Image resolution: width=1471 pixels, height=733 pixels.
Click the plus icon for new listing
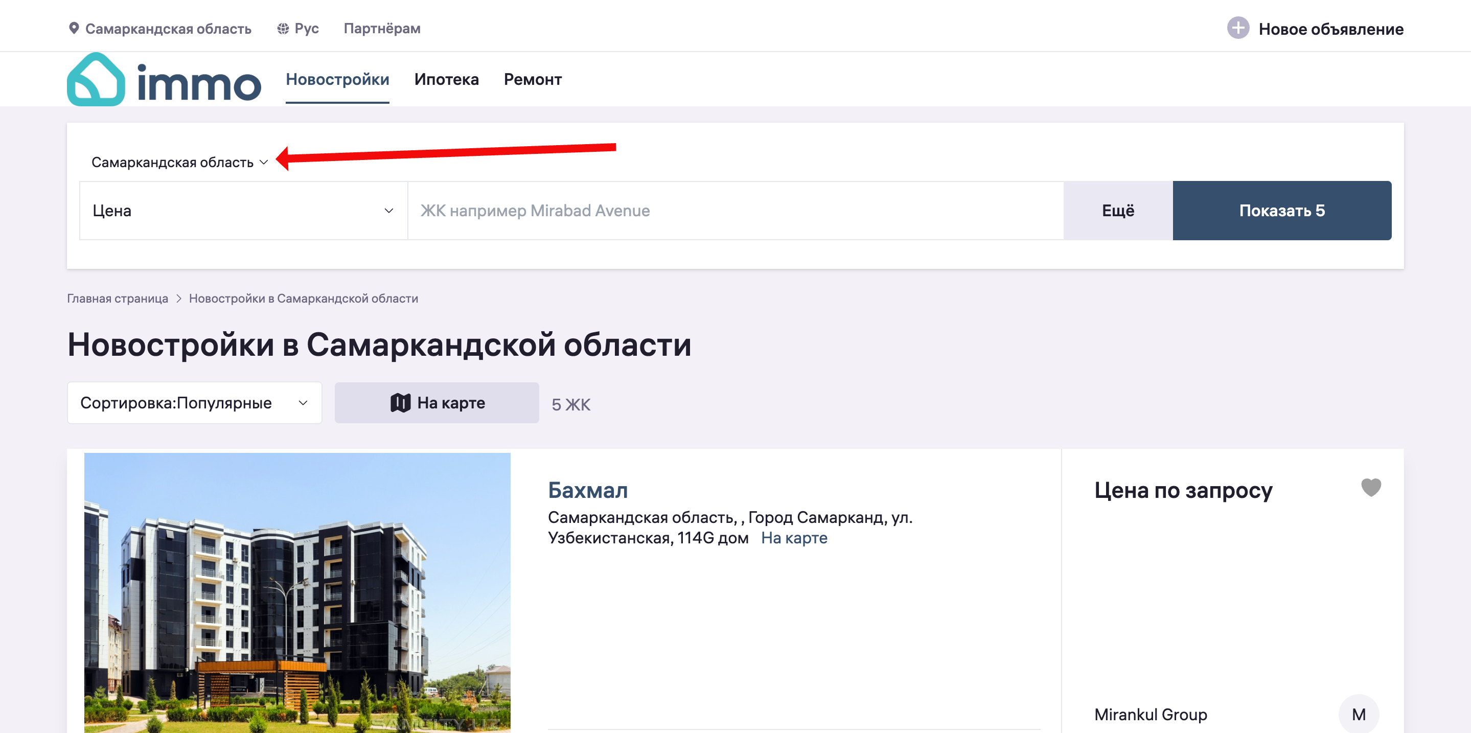coord(1237,28)
